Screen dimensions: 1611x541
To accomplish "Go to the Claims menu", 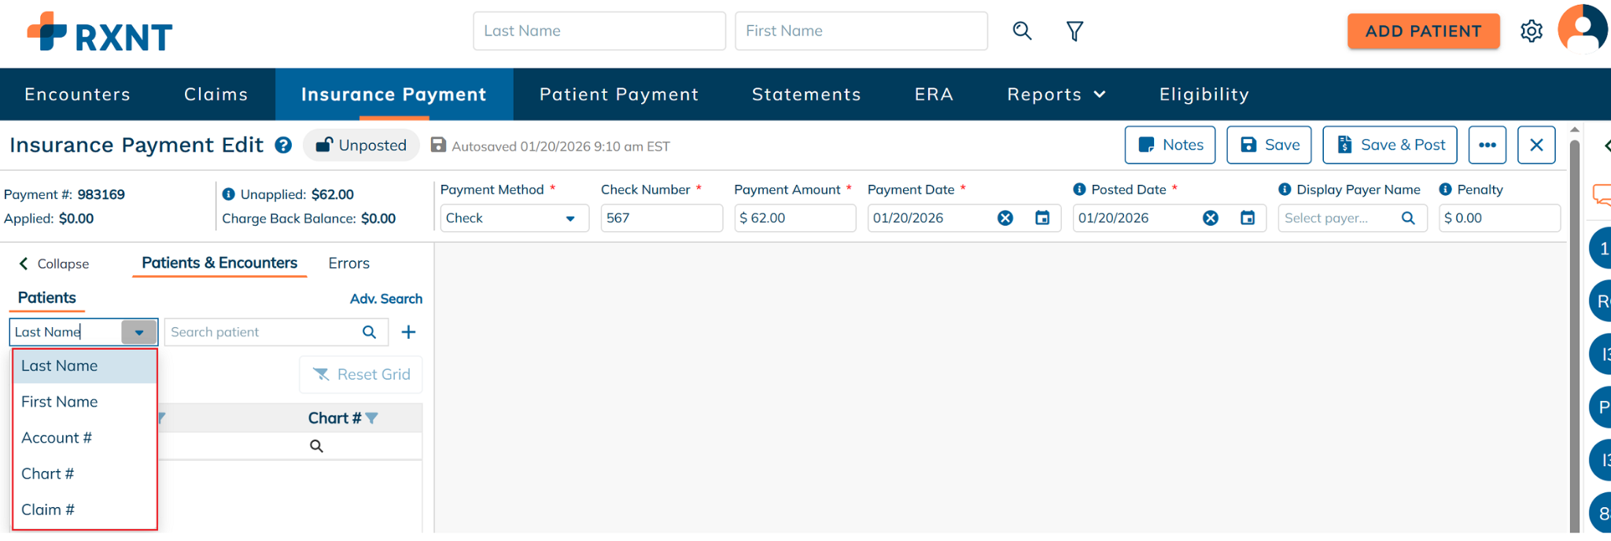I will pyautogui.click(x=216, y=94).
